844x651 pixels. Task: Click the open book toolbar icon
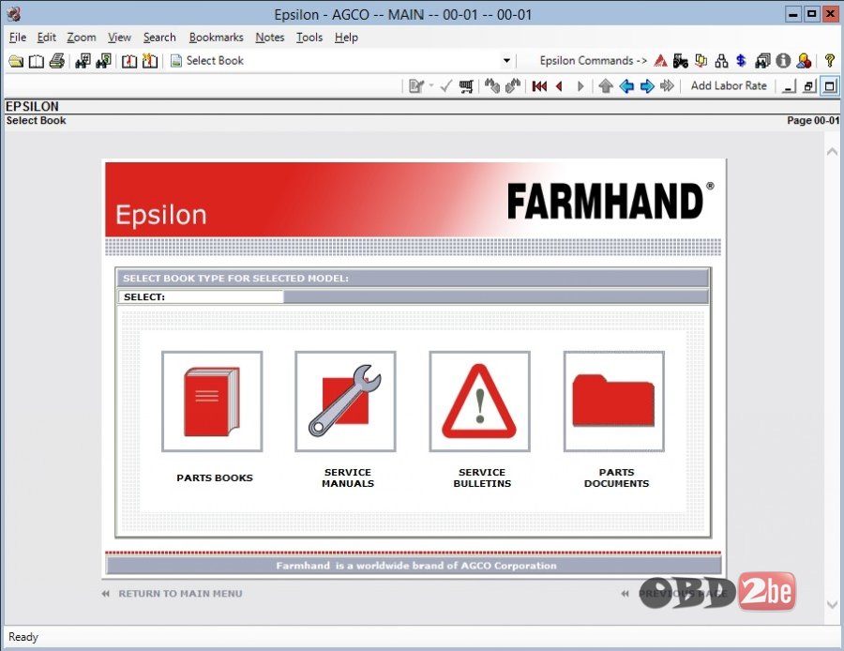click(x=36, y=61)
